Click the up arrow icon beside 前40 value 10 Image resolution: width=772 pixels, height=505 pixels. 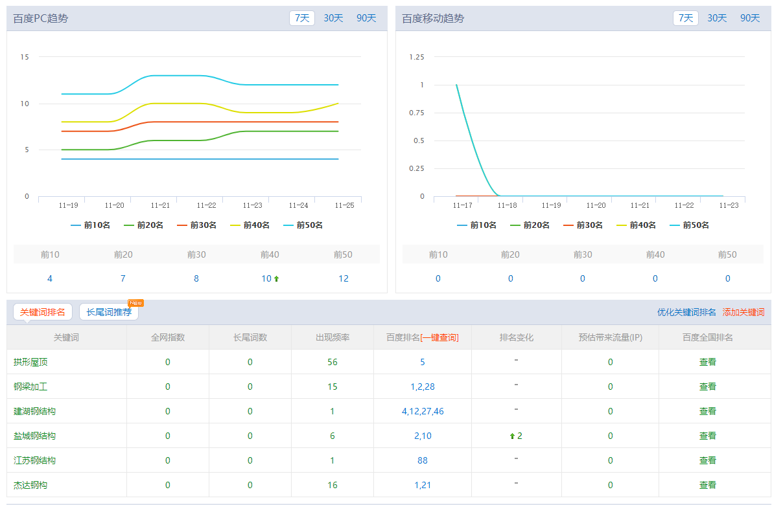click(277, 279)
